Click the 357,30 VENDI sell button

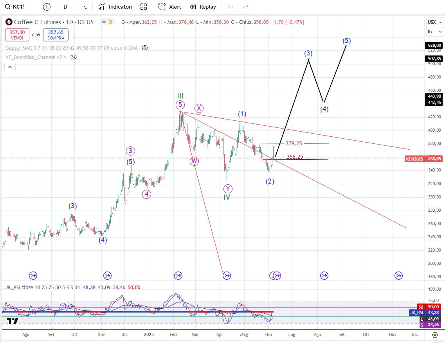click(17, 35)
